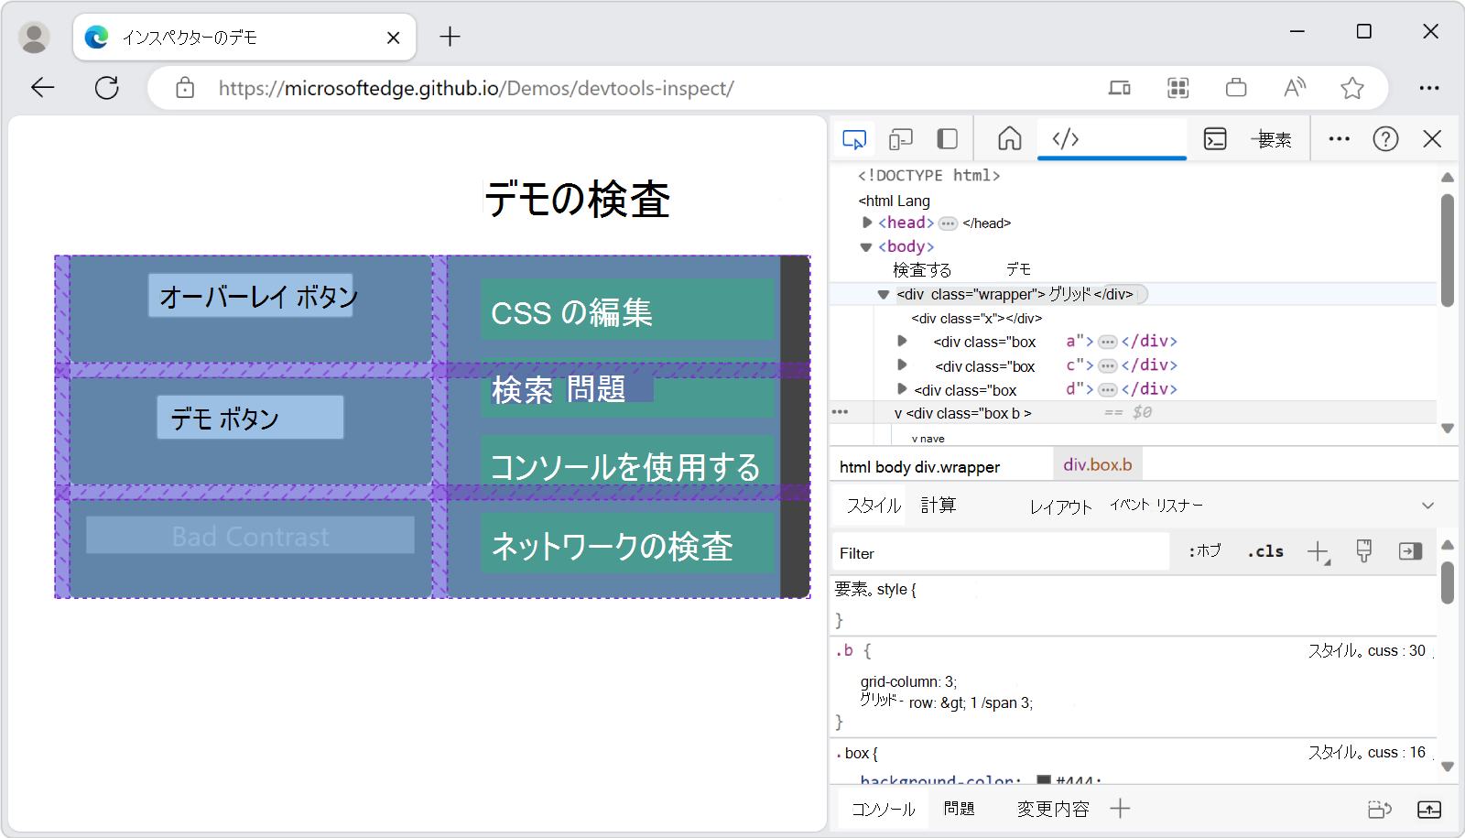Open the :ホブ pseudo-state options

coord(1205,550)
